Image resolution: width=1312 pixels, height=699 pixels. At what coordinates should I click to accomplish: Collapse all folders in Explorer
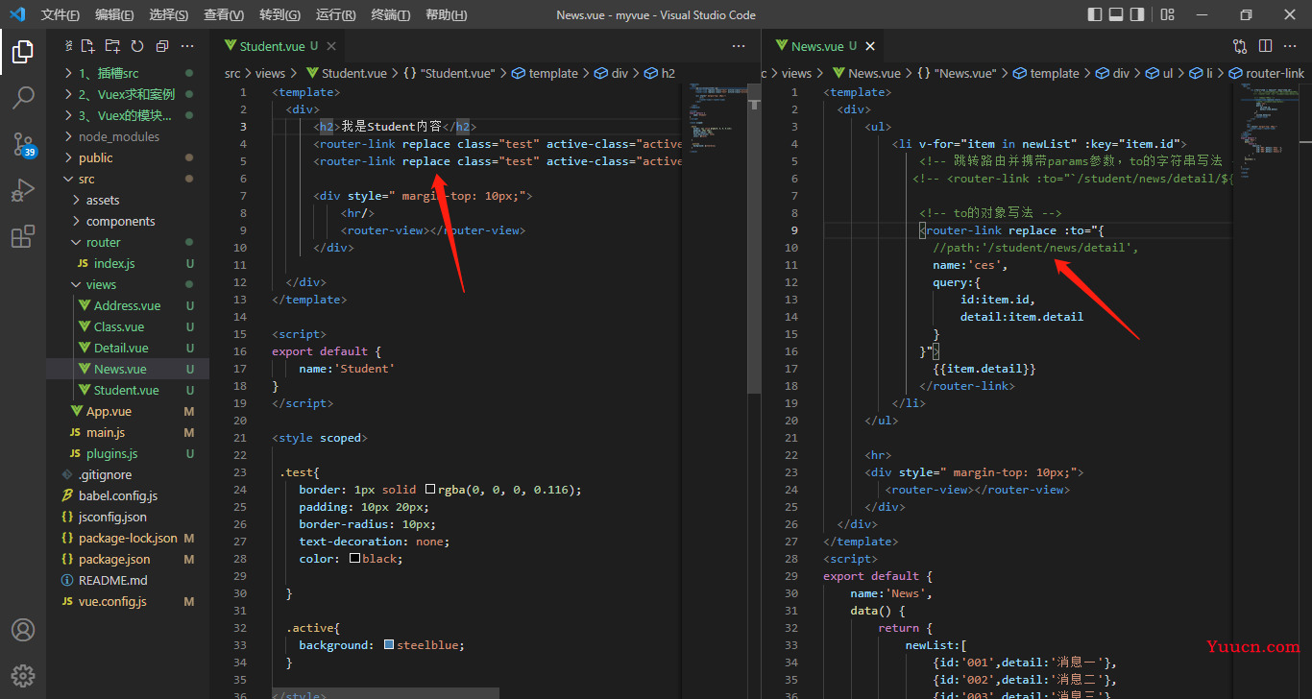pos(162,46)
